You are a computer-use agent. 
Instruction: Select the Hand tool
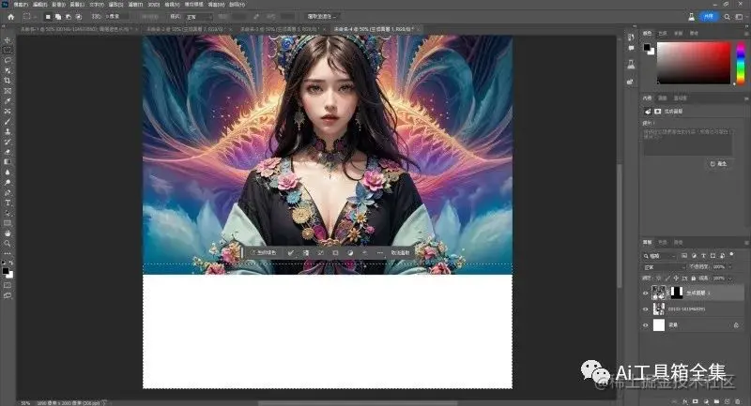point(8,233)
